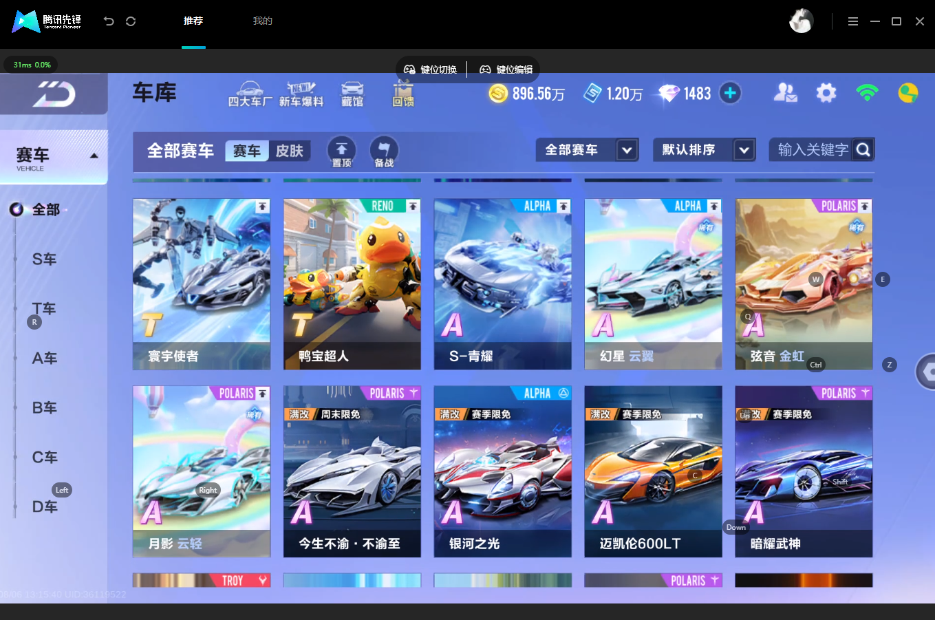The height and width of the screenshot is (620, 935).
Task: Add diamonds with the plus button
Action: tap(730, 93)
